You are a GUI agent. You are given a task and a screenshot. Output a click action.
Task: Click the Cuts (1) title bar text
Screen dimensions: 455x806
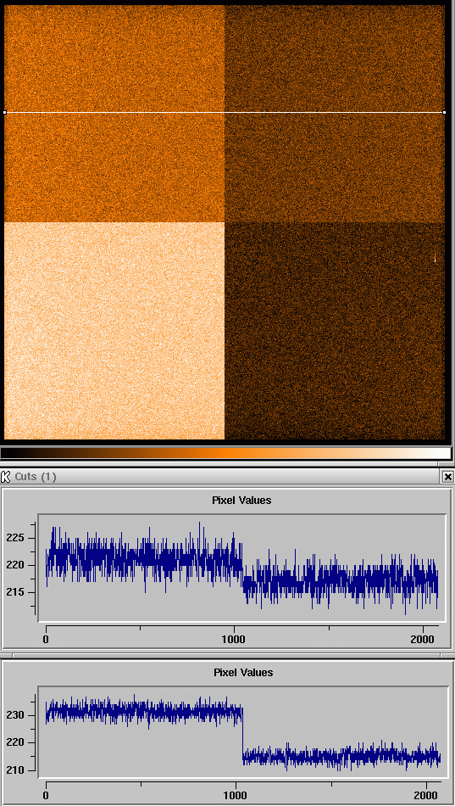(x=36, y=477)
